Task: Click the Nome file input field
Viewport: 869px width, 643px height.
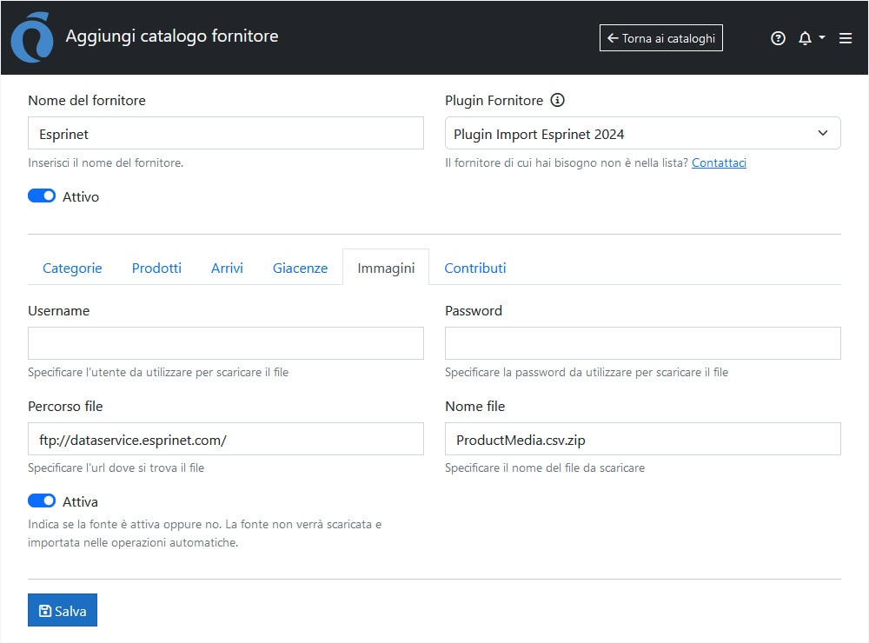Action: click(642, 439)
